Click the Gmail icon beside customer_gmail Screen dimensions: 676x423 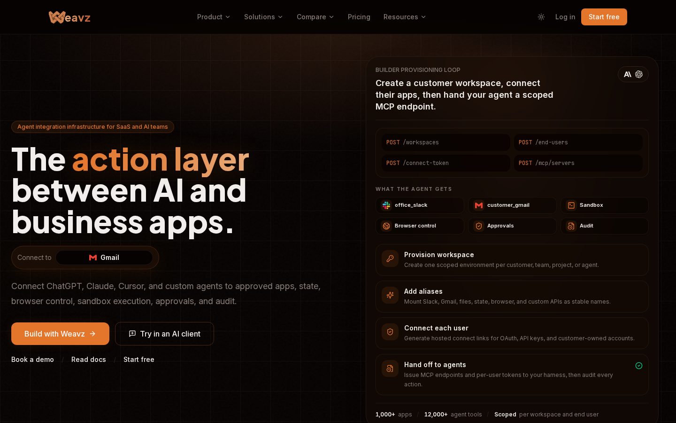[x=479, y=205]
